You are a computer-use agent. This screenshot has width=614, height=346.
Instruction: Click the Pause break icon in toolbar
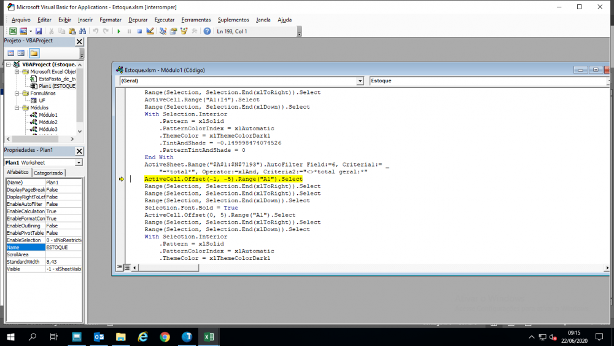pos(129,31)
